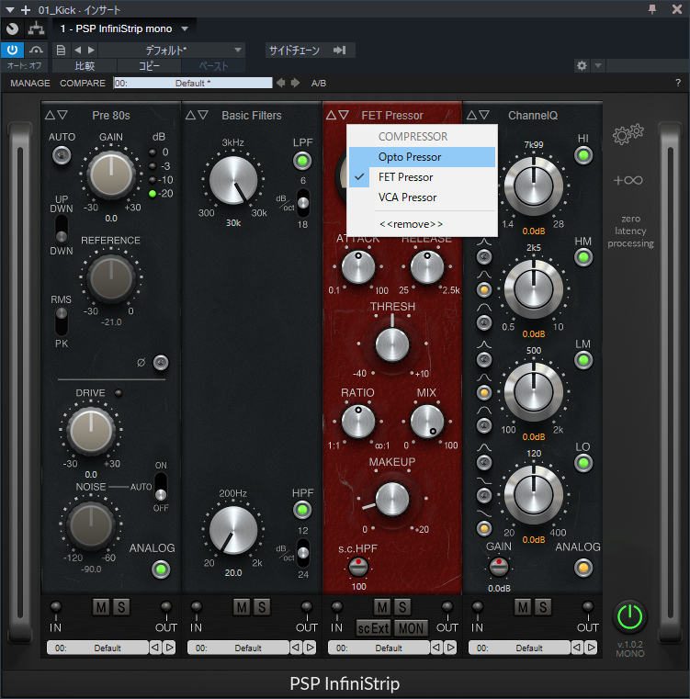Click the pin window icon
Screen dimensions: 690x699
point(652,9)
